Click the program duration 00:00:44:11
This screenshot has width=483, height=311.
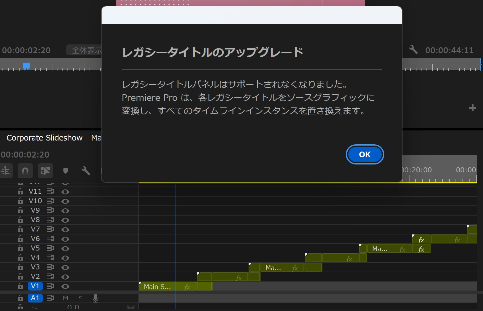(449, 50)
